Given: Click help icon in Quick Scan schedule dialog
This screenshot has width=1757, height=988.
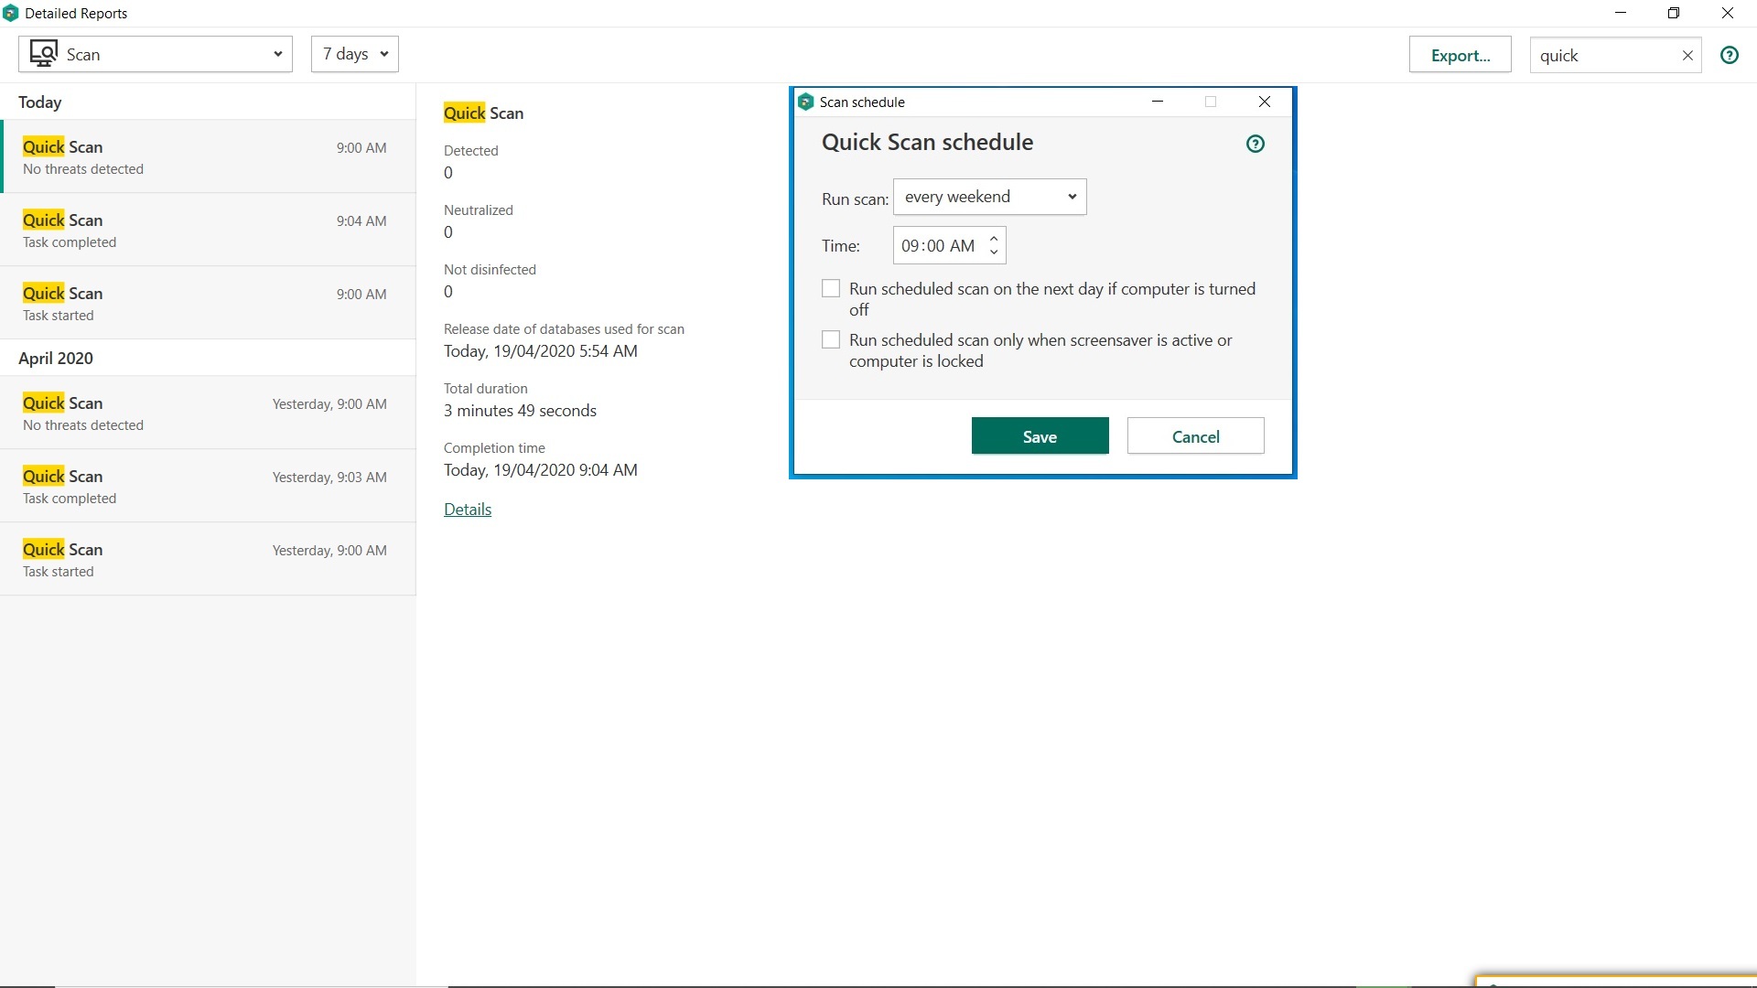Looking at the screenshot, I should [x=1256, y=144].
